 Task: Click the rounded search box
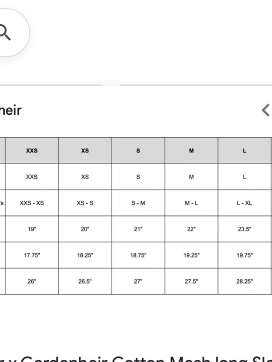point(14,33)
